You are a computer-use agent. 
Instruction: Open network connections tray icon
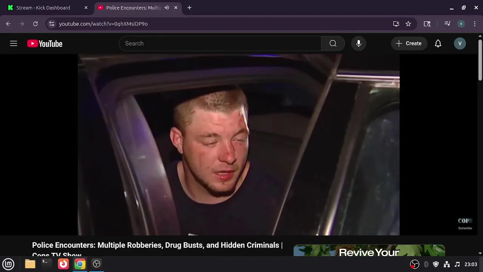pyautogui.click(x=447, y=264)
